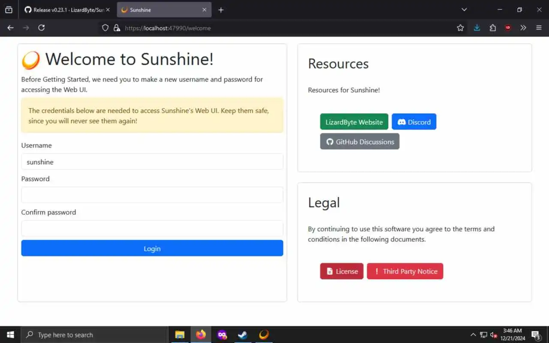Show hidden system tray icons
Screen dimensions: 549x343
(473, 335)
